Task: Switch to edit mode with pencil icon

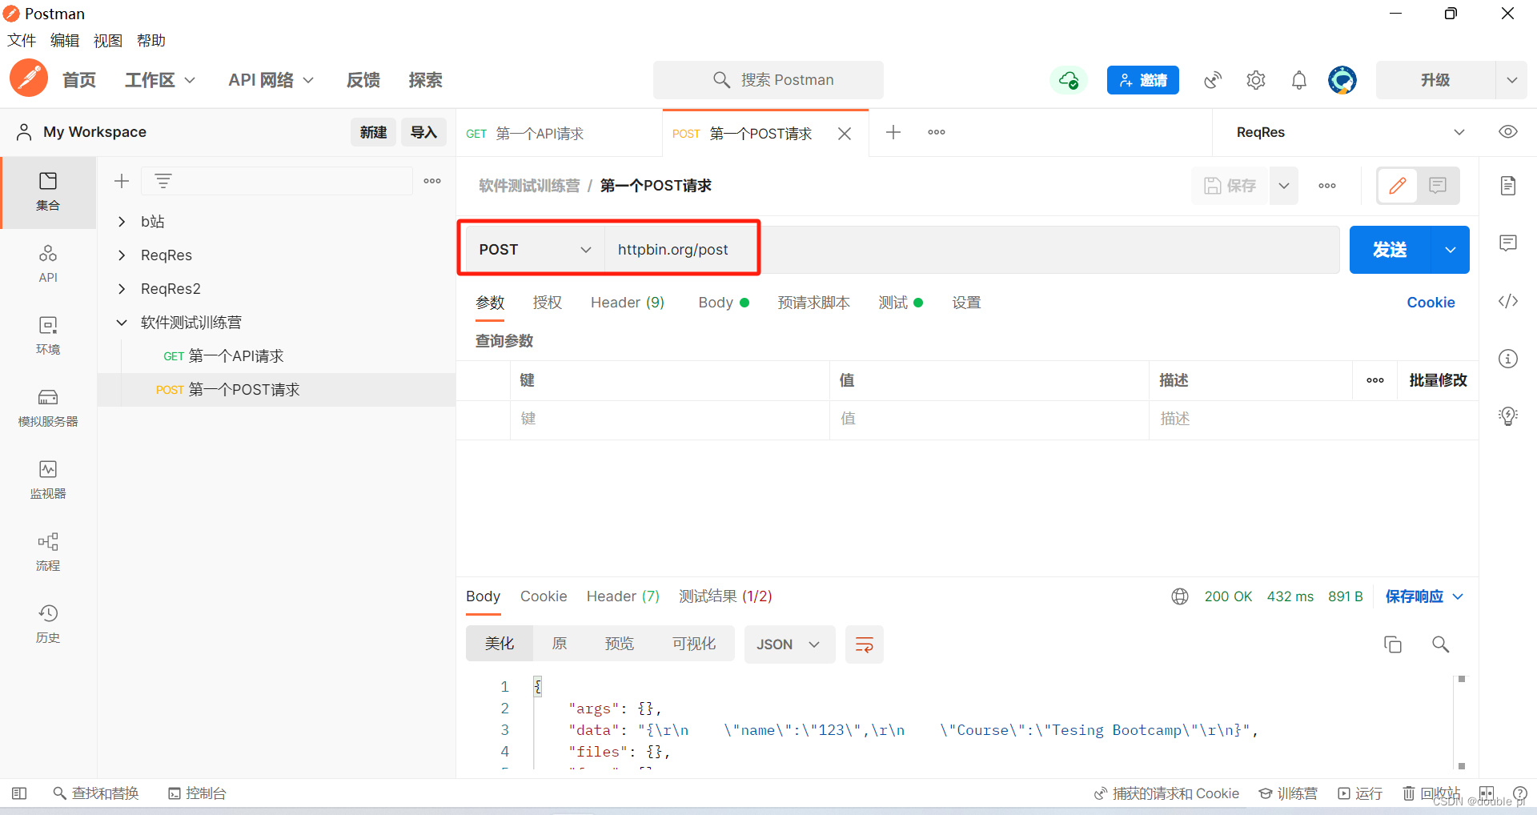Action: click(1398, 186)
